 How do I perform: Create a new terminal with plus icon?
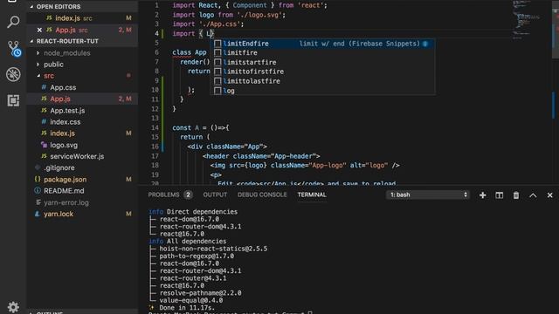482,195
